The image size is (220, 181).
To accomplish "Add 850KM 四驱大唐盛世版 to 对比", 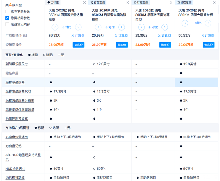I will click(197, 23).
